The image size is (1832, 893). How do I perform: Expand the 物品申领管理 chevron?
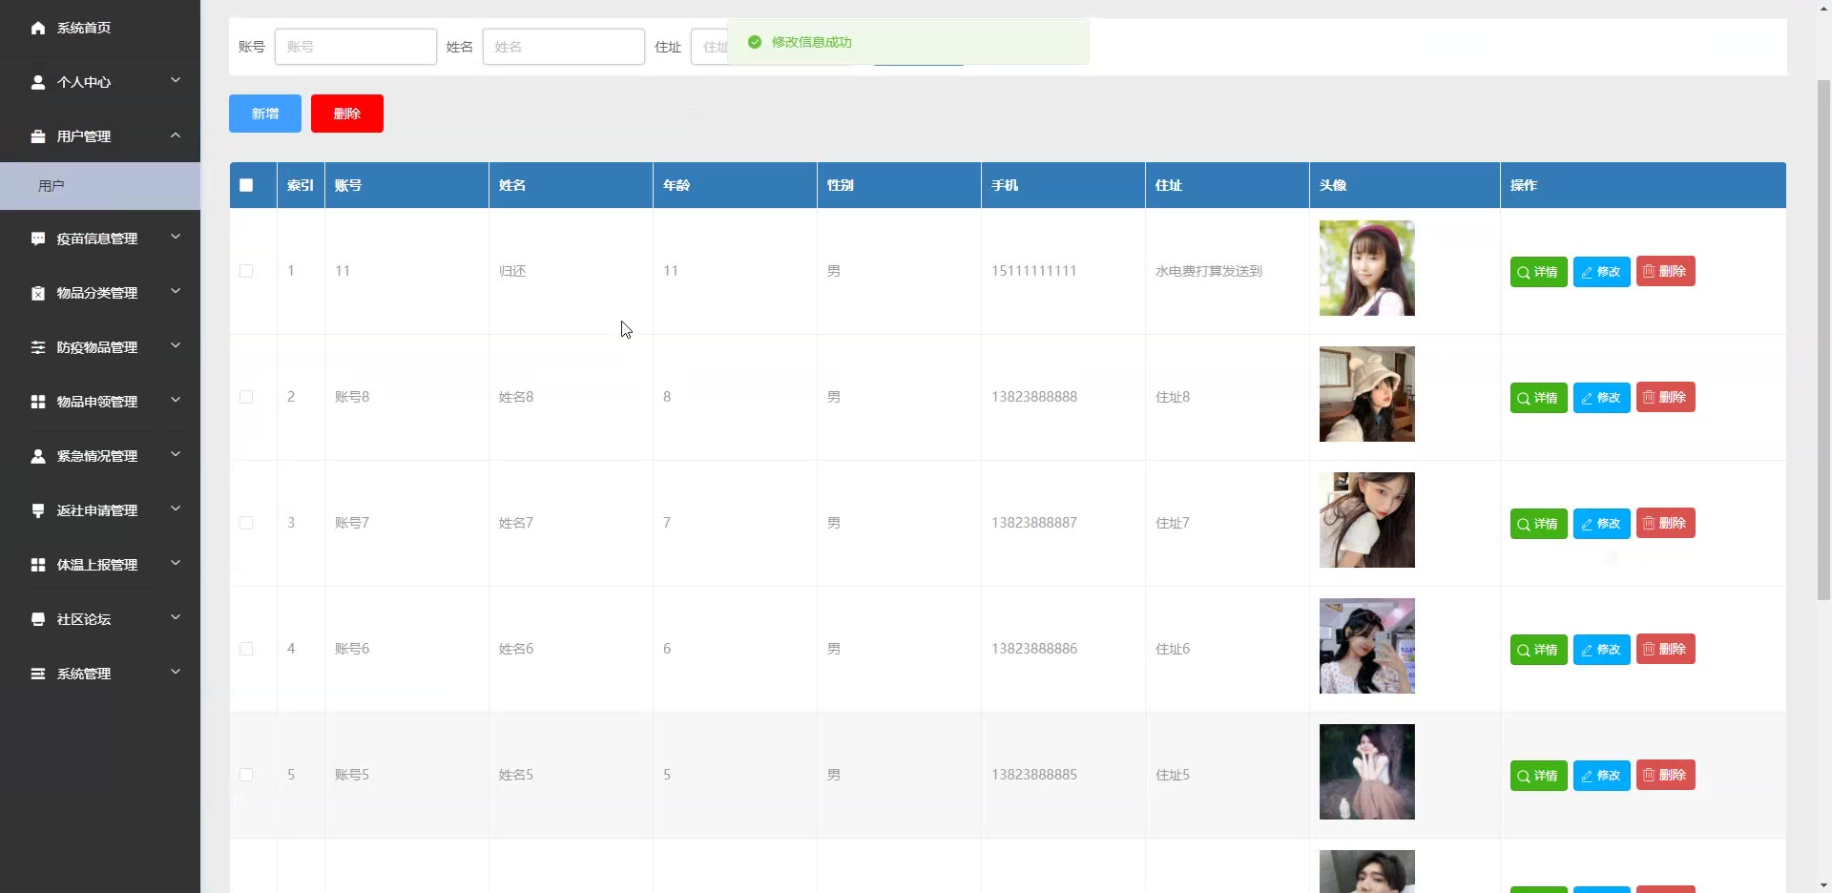pos(176,400)
